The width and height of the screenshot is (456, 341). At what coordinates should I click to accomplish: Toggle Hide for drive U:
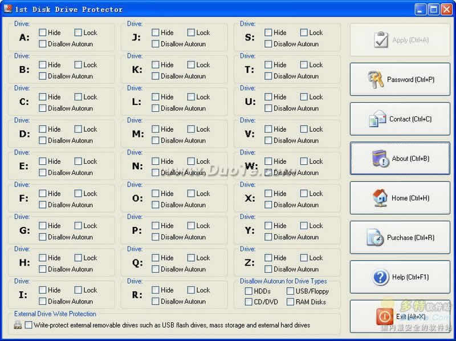coord(268,96)
